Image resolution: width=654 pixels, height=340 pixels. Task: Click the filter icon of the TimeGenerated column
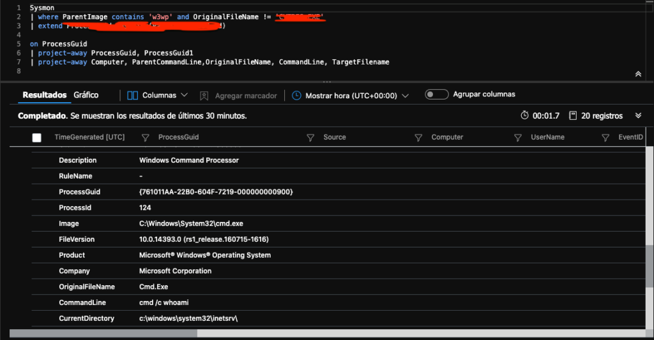(145, 138)
